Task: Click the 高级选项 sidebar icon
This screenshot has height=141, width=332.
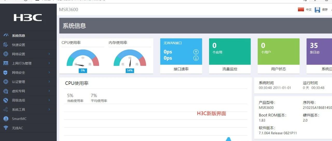Action: pos(6,100)
